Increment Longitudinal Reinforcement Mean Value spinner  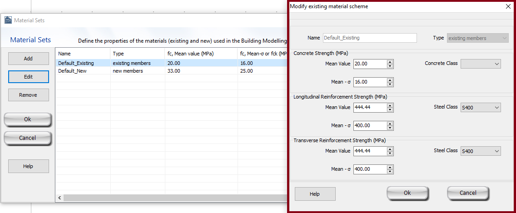(390, 105)
